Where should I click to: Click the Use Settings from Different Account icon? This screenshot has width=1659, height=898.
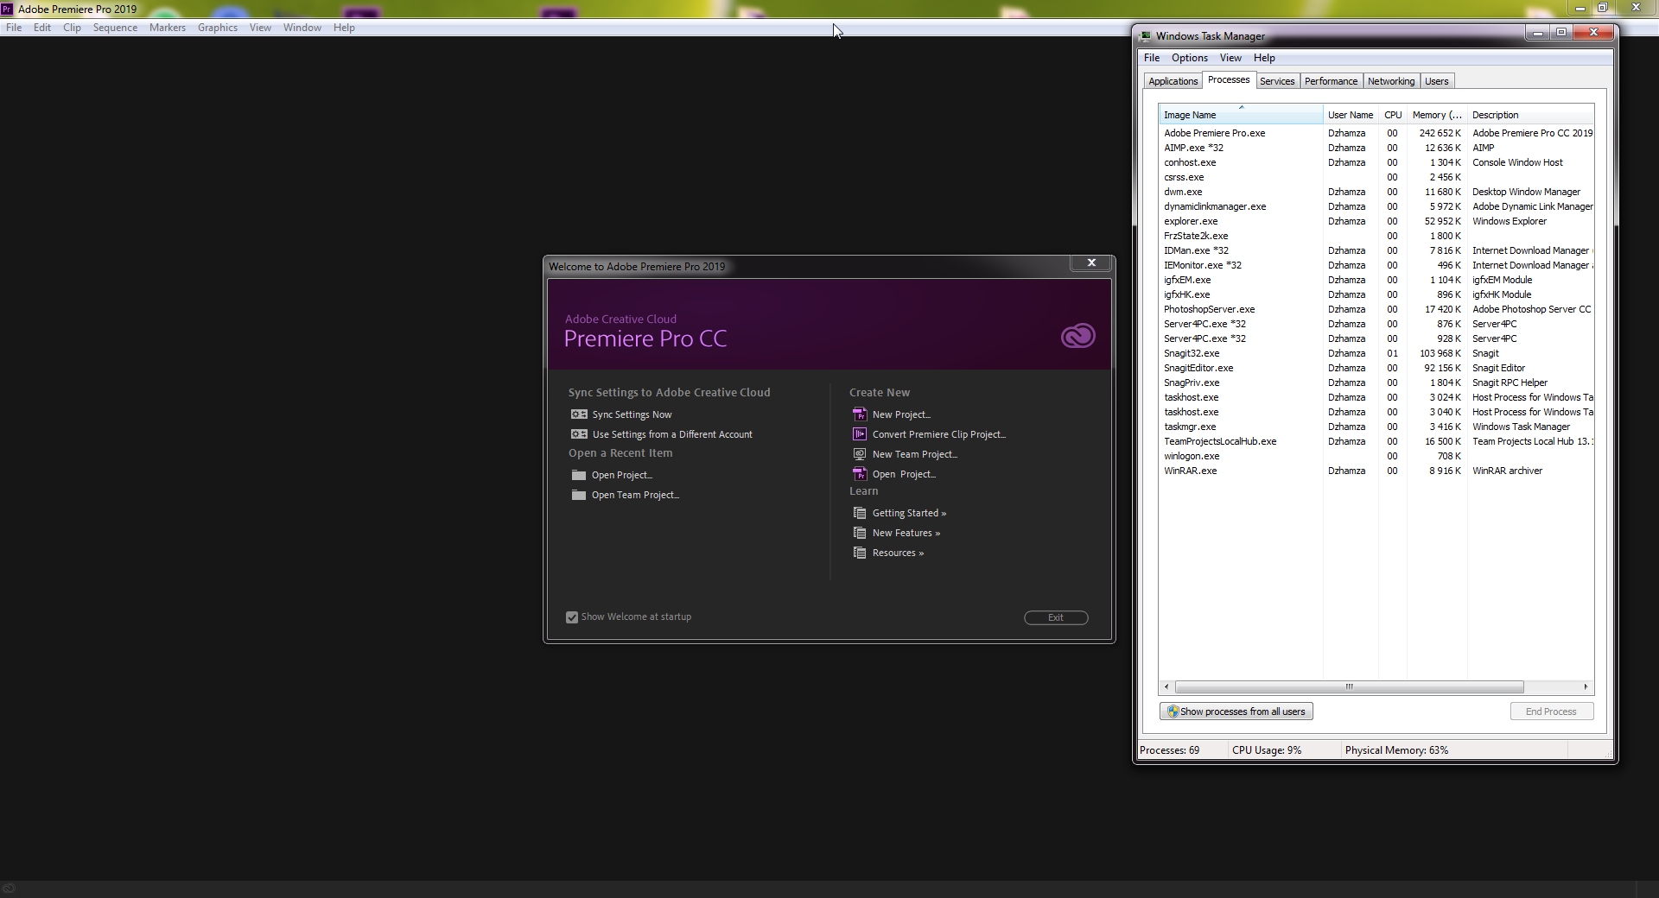coord(579,434)
